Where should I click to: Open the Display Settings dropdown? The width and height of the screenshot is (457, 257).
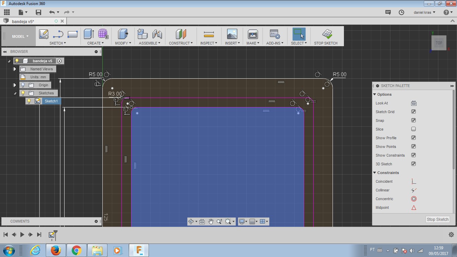coord(243,222)
